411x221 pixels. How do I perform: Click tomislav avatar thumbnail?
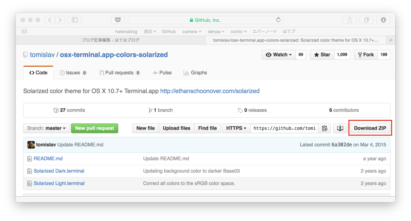point(31,145)
